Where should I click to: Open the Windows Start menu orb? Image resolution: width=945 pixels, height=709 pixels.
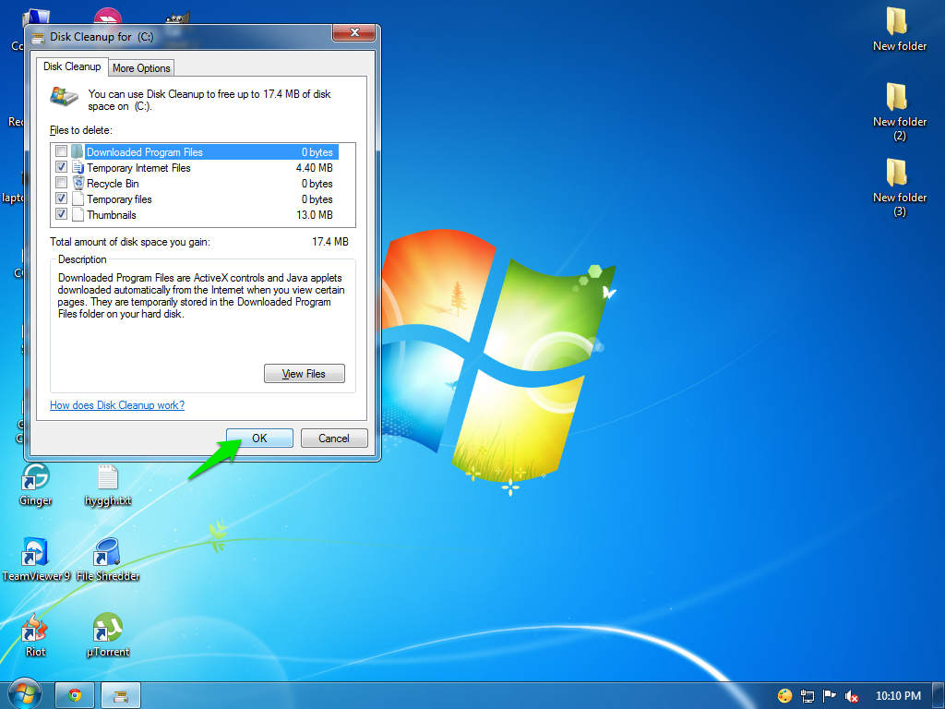(x=24, y=694)
